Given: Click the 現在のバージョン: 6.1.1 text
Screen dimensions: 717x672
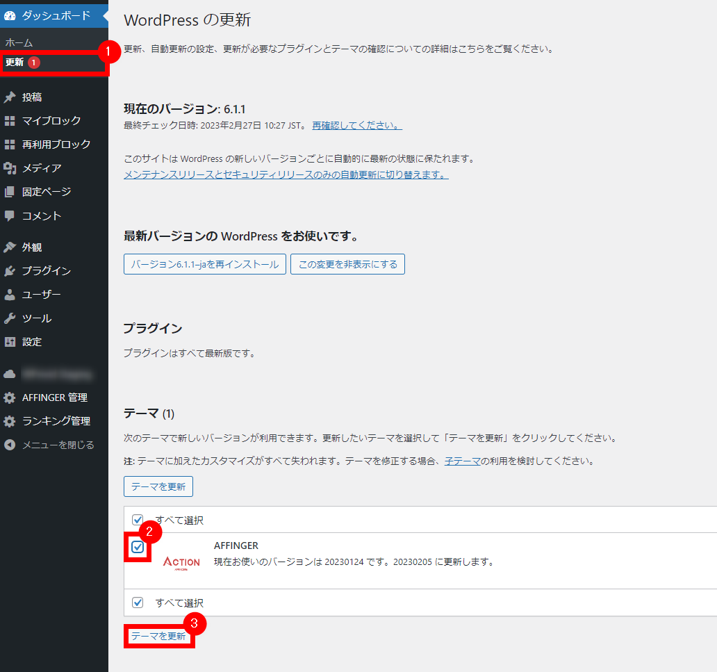Looking at the screenshot, I should (x=185, y=109).
